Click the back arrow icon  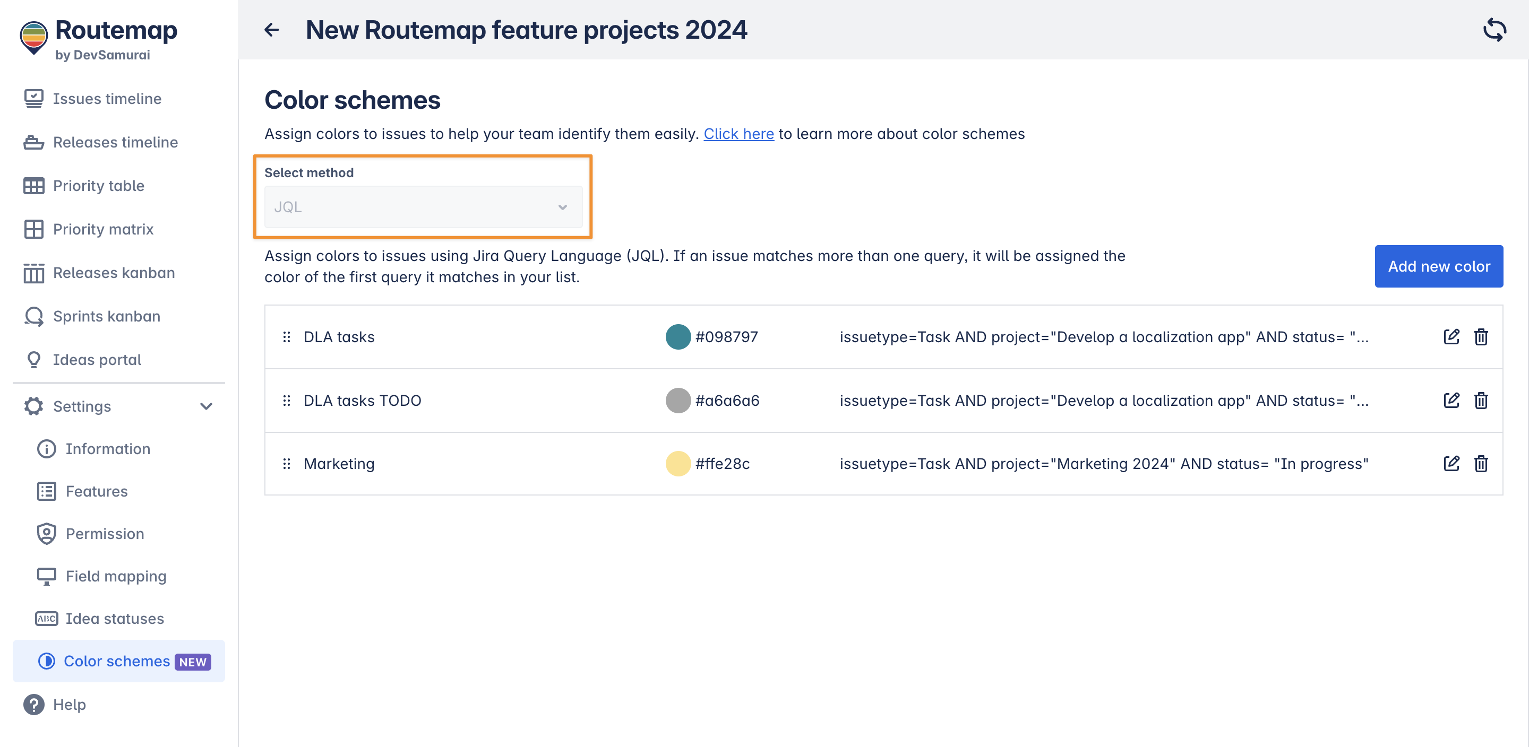271,30
